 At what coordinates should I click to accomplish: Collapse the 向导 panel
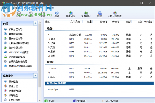(35, 23)
